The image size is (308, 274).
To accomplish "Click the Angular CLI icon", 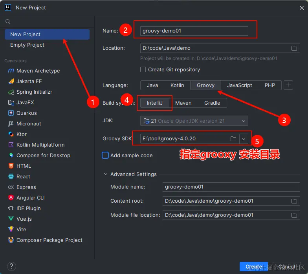I will (11, 198).
